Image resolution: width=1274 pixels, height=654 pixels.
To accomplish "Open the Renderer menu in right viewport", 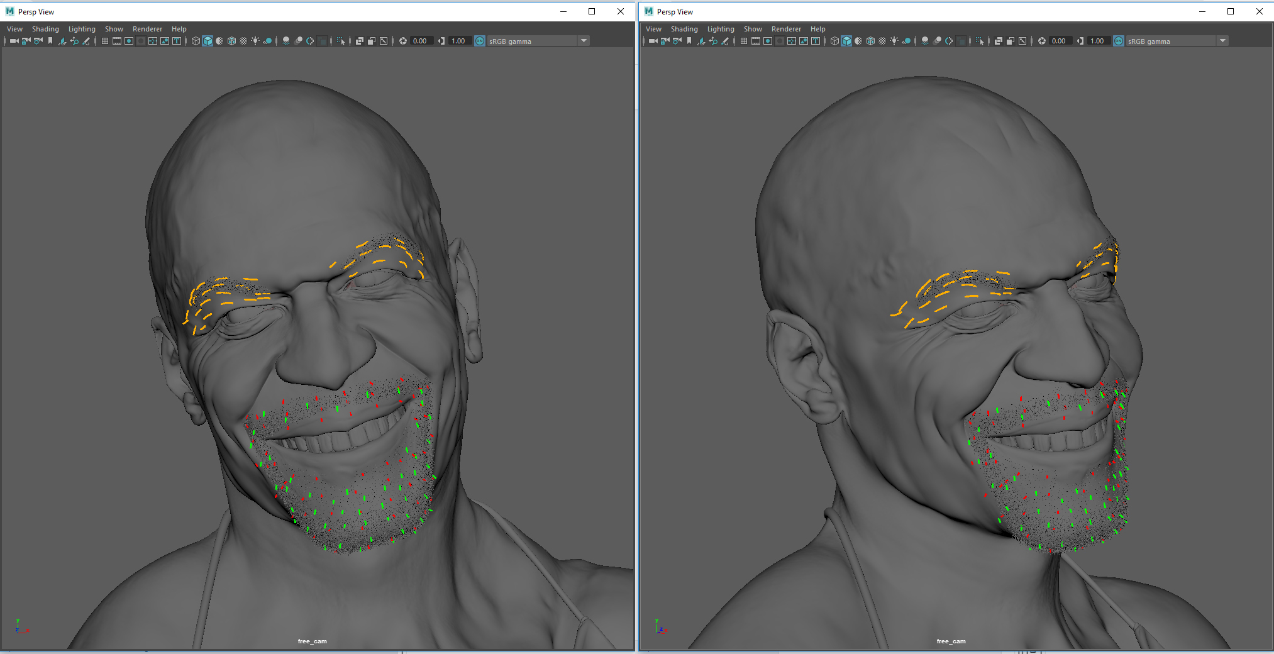I will [x=786, y=29].
